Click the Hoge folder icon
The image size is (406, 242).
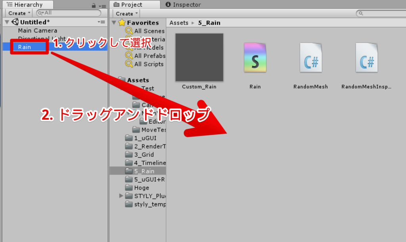[x=129, y=187]
